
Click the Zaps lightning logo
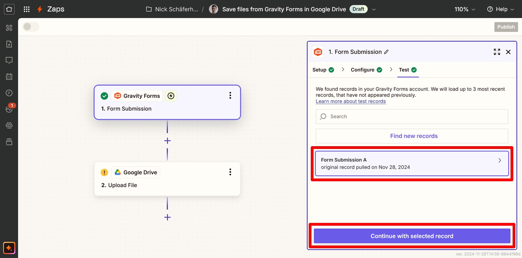[x=40, y=9]
